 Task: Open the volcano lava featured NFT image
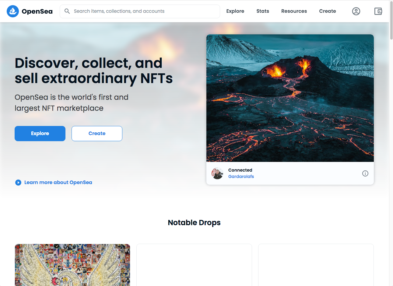tap(290, 98)
